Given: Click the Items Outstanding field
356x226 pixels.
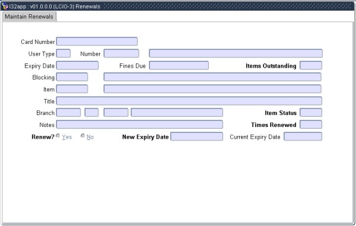Looking at the screenshot, I should tap(311, 65).
